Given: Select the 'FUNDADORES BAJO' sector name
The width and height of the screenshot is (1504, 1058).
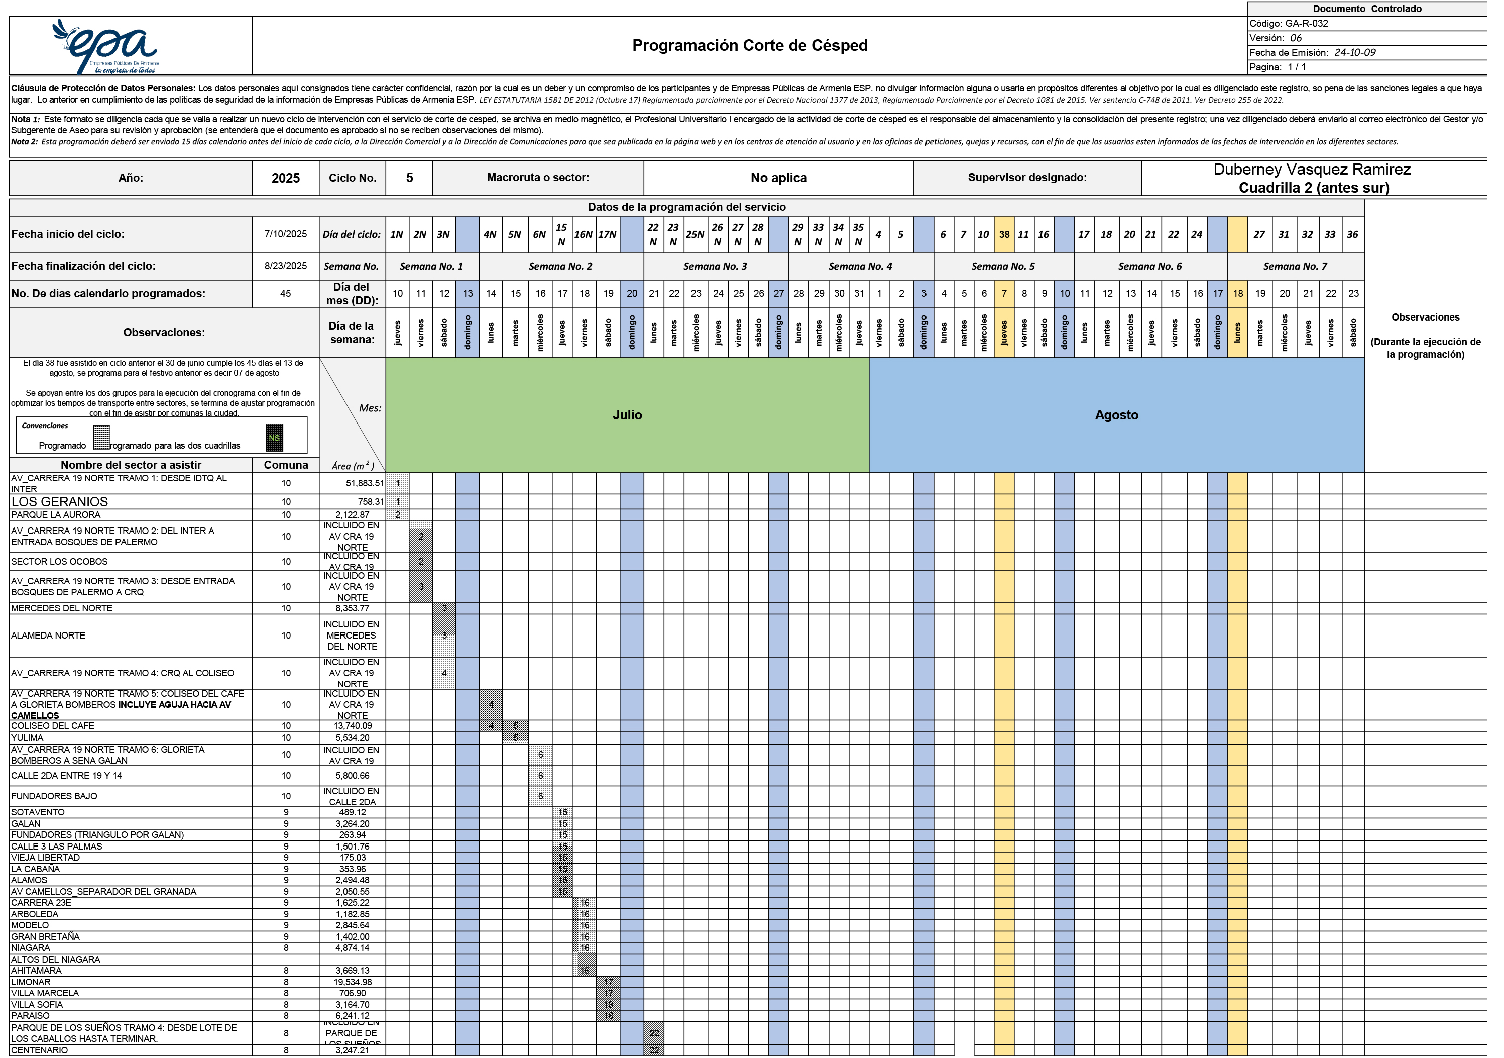Looking at the screenshot, I should click(54, 796).
